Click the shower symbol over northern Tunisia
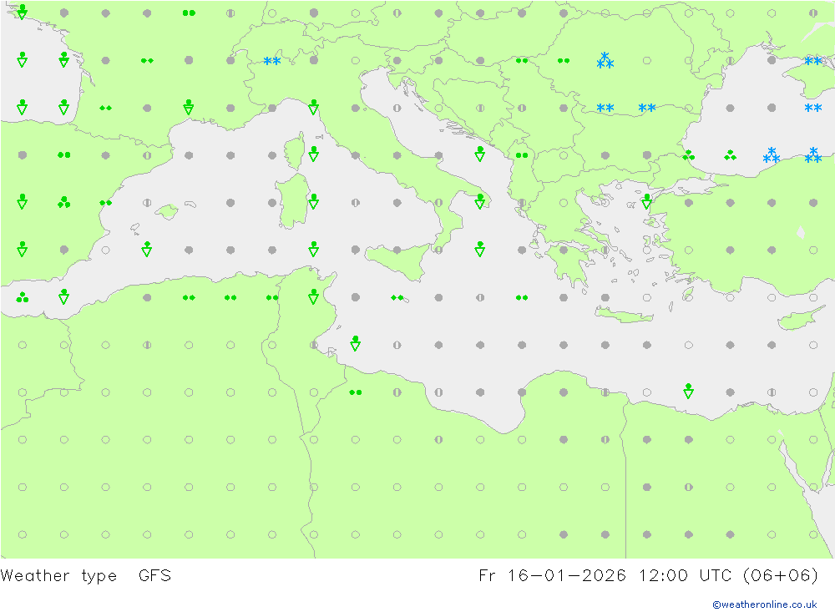Screen dimensions: 835x612 click(x=314, y=296)
